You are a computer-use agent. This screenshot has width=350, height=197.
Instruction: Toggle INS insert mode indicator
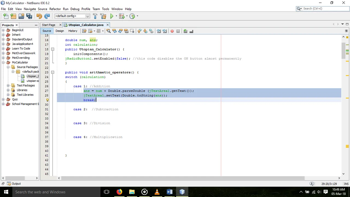tap(346, 184)
